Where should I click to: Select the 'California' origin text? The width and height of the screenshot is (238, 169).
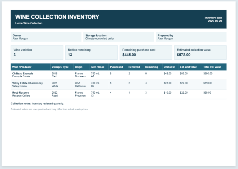(x=80, y=86)
